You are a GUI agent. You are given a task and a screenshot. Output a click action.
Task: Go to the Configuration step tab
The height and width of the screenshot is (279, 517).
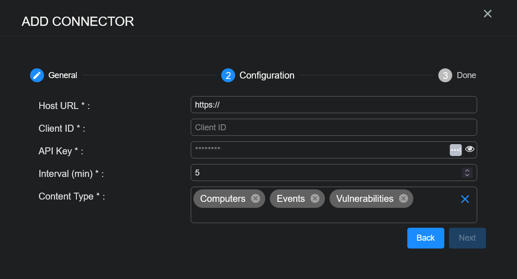click(x=267, y=75)
